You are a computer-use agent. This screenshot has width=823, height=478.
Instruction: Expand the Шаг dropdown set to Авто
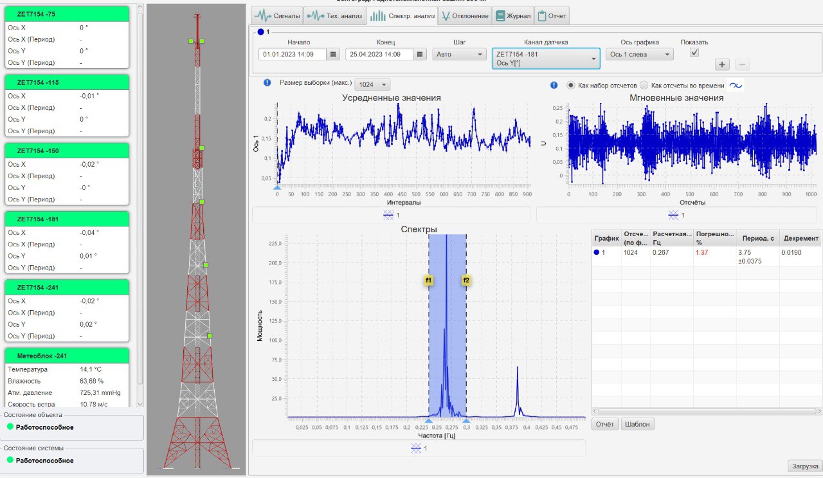[459, 55]
